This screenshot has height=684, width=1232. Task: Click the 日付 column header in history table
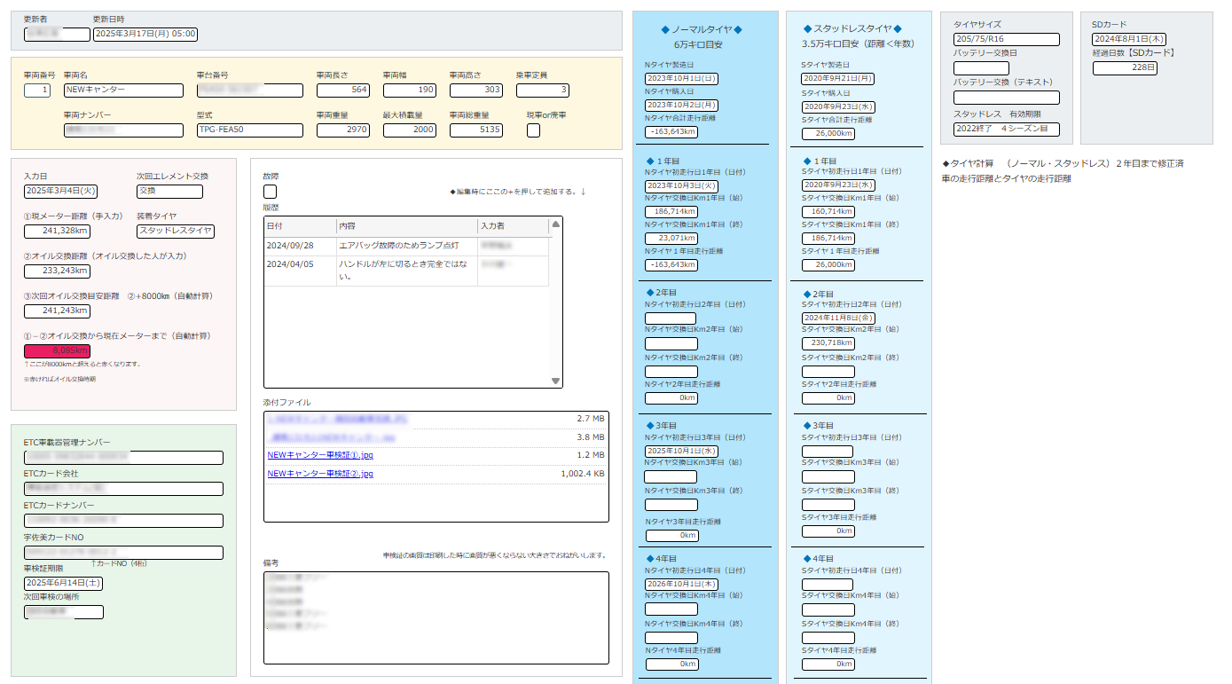pos(300,226)
